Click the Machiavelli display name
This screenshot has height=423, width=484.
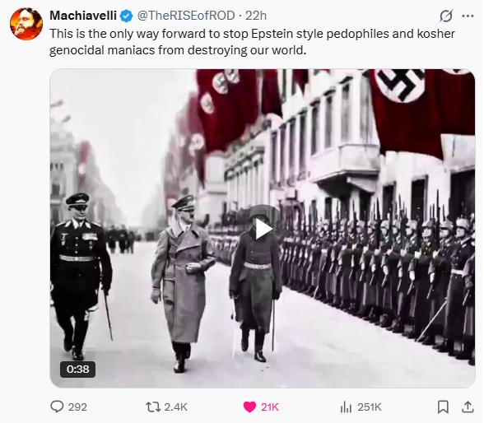click(x=83, y=16)
